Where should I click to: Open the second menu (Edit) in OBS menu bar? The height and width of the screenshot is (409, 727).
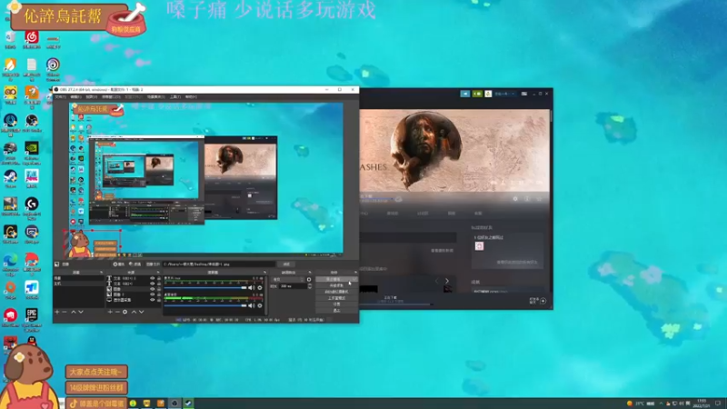75,97
